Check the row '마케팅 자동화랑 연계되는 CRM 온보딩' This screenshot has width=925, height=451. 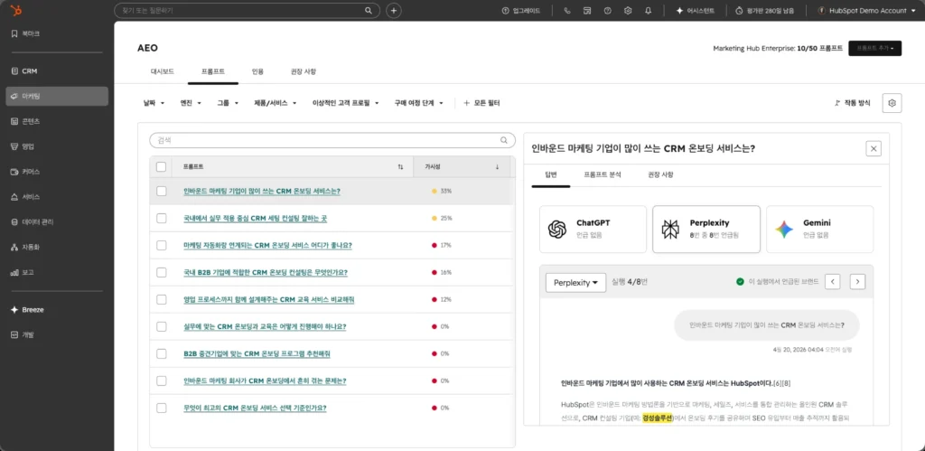pyautogui.click(x=161, y=245)
